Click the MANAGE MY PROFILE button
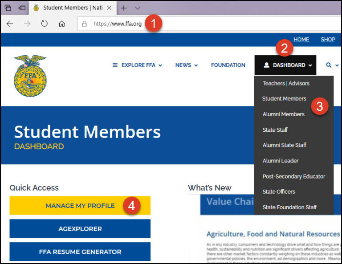Viewport: 342px width, 264px height. click(80, 206)
